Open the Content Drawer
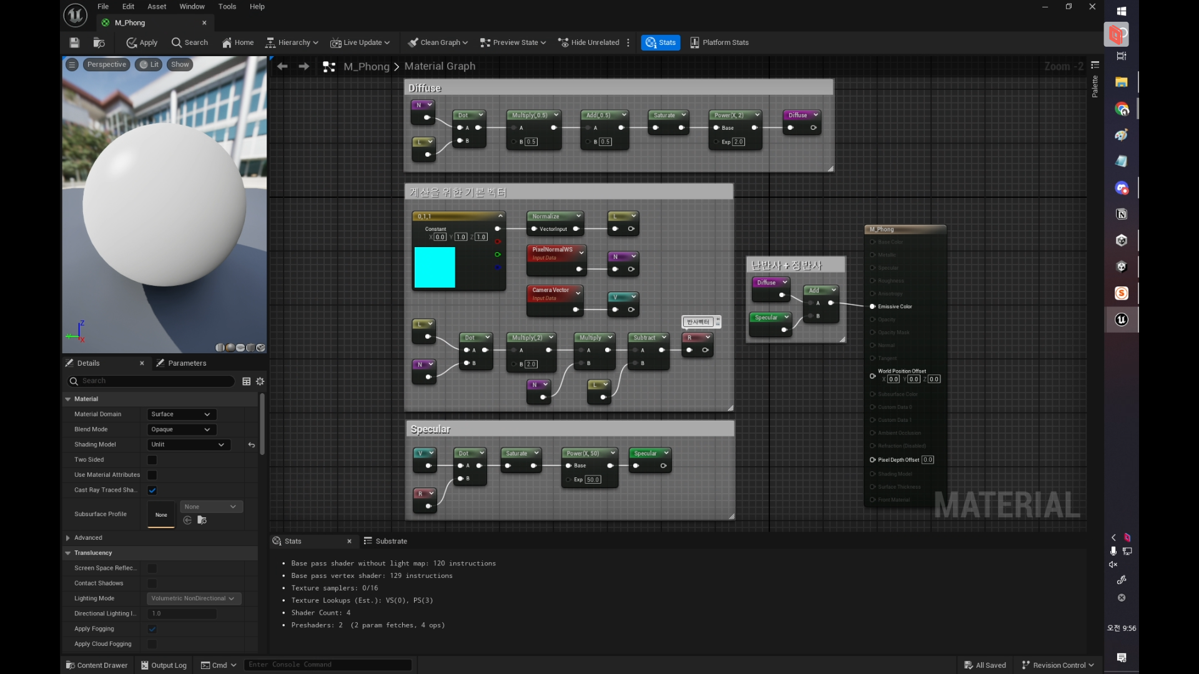The image size is (1199, 674). [x=97, y=665]
